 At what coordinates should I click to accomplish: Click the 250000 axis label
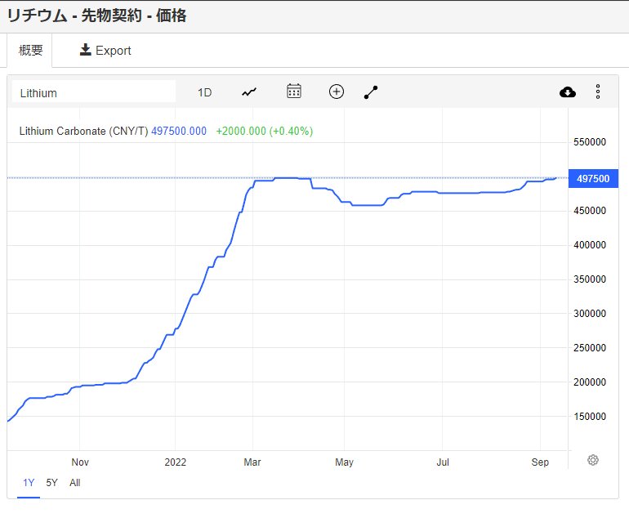tap(590, 348)
